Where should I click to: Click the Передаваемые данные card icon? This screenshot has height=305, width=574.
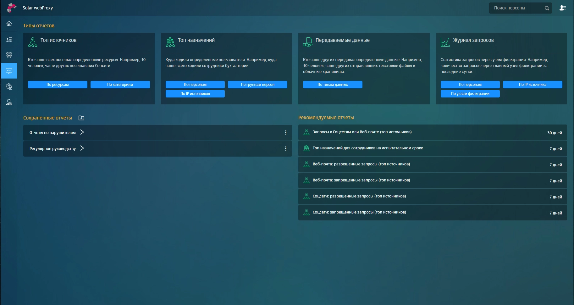[x=308, y=42]
